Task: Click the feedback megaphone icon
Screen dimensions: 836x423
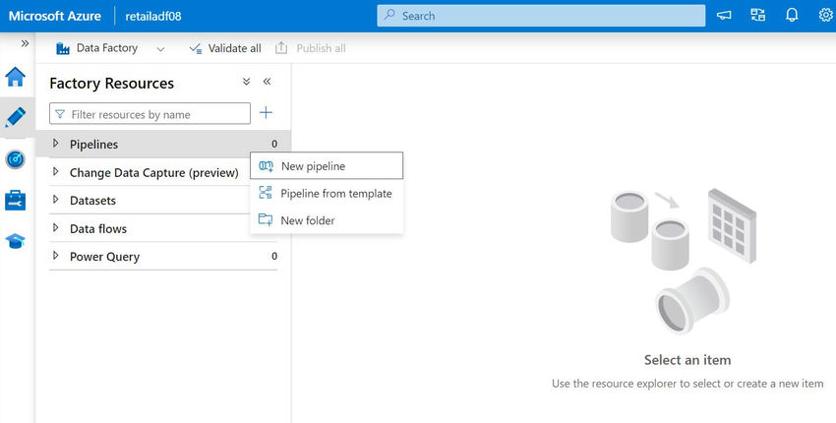Action: [724, 16]
